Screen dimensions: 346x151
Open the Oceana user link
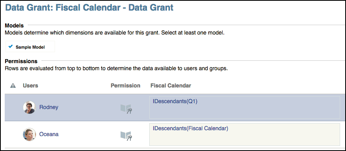click(49, 134)
